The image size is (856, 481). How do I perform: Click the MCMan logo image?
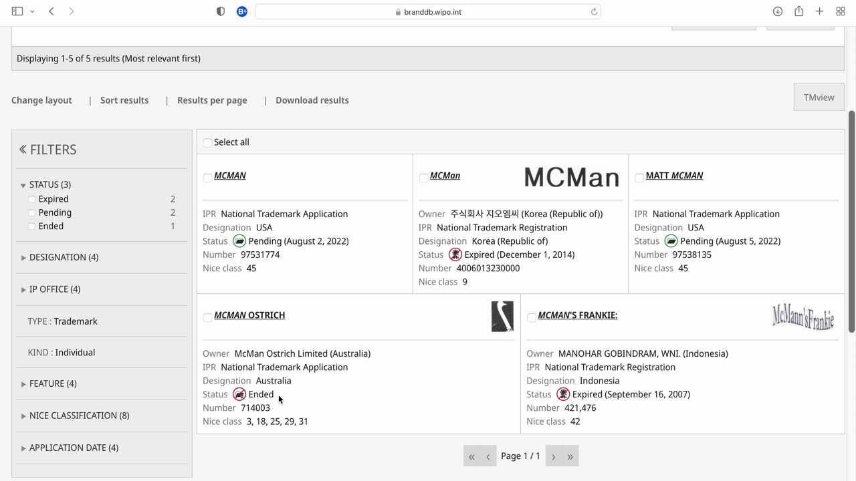(572, 177)
